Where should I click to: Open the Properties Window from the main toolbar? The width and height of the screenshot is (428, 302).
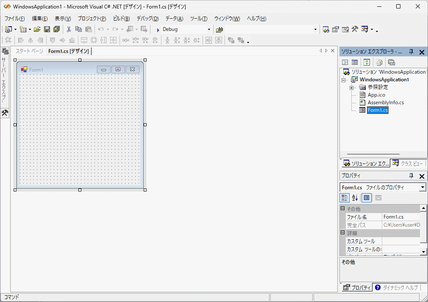pyautogui.click(x=336, y=30)
